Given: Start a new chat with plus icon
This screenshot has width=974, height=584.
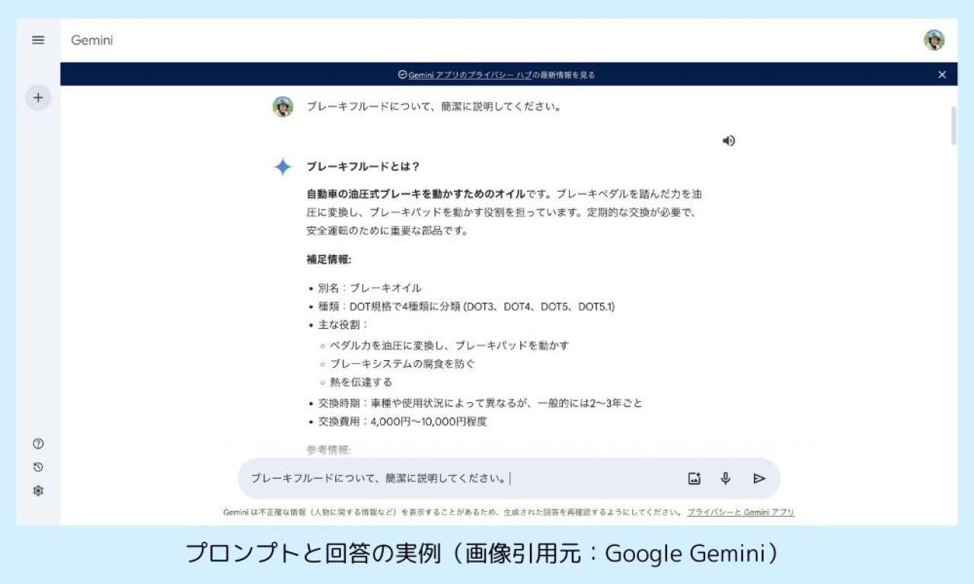Looking at the screenshot, I should pyautogui.click(x=38, y=98).
